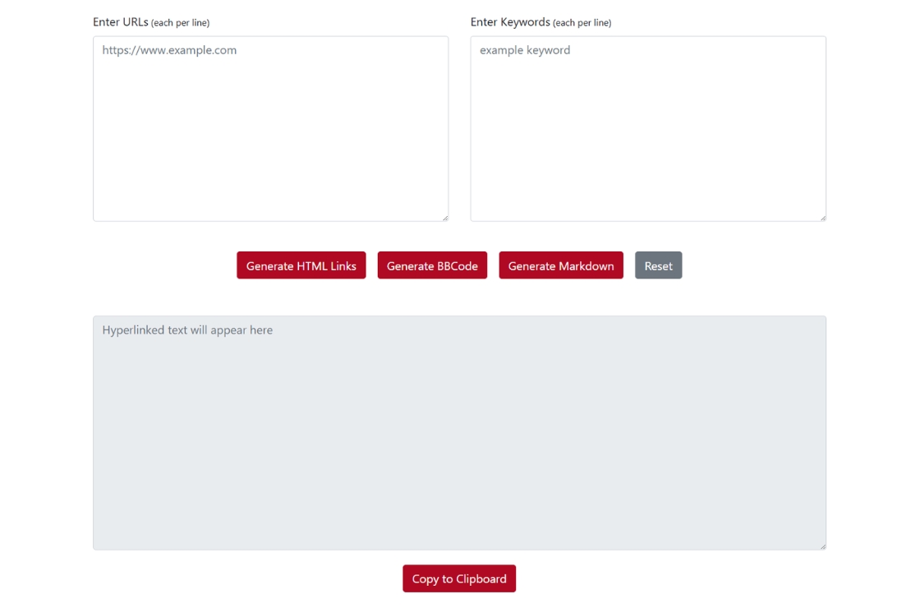Grab the Keywords text area resize handle
The height and width of the screenshot is (608, 920).
[822, 217]
